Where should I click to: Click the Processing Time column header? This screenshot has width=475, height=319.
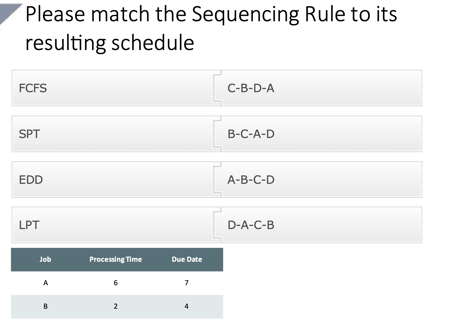coord(116,260)
